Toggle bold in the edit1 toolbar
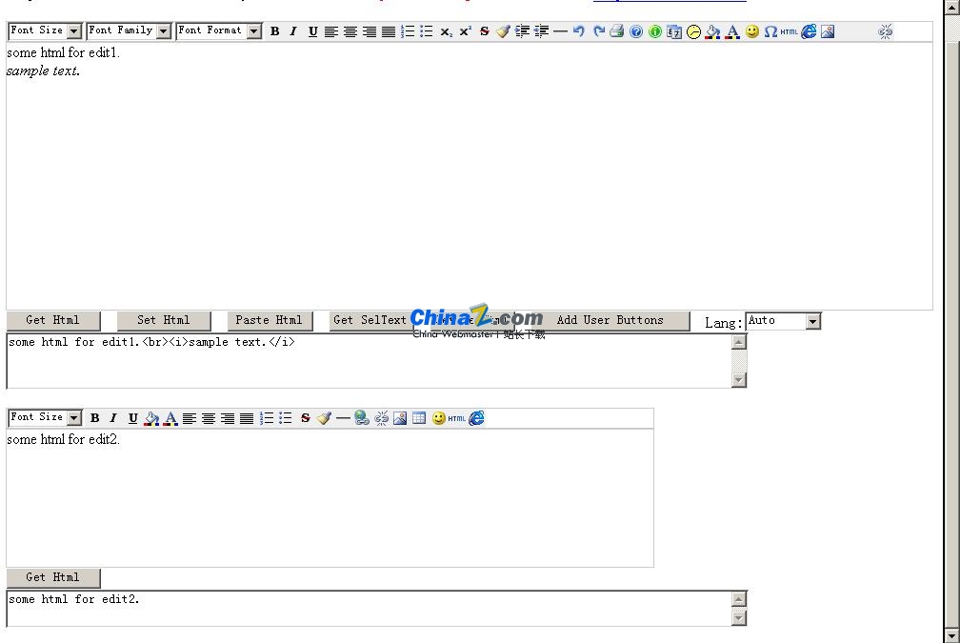The width and height of the screenshot is (960, 643). pos(275,31)
